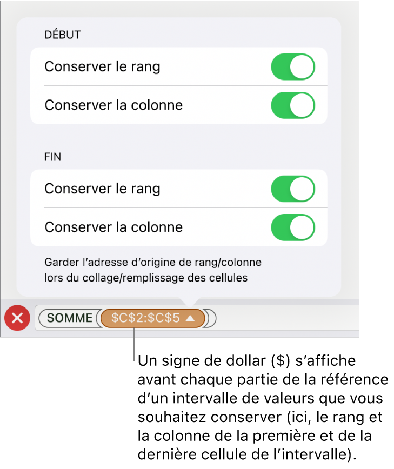394x469 pixels.
Task: Open the disclosure triangle on the $C$2:$C$5 token
Action: click(x=190, y=318)
